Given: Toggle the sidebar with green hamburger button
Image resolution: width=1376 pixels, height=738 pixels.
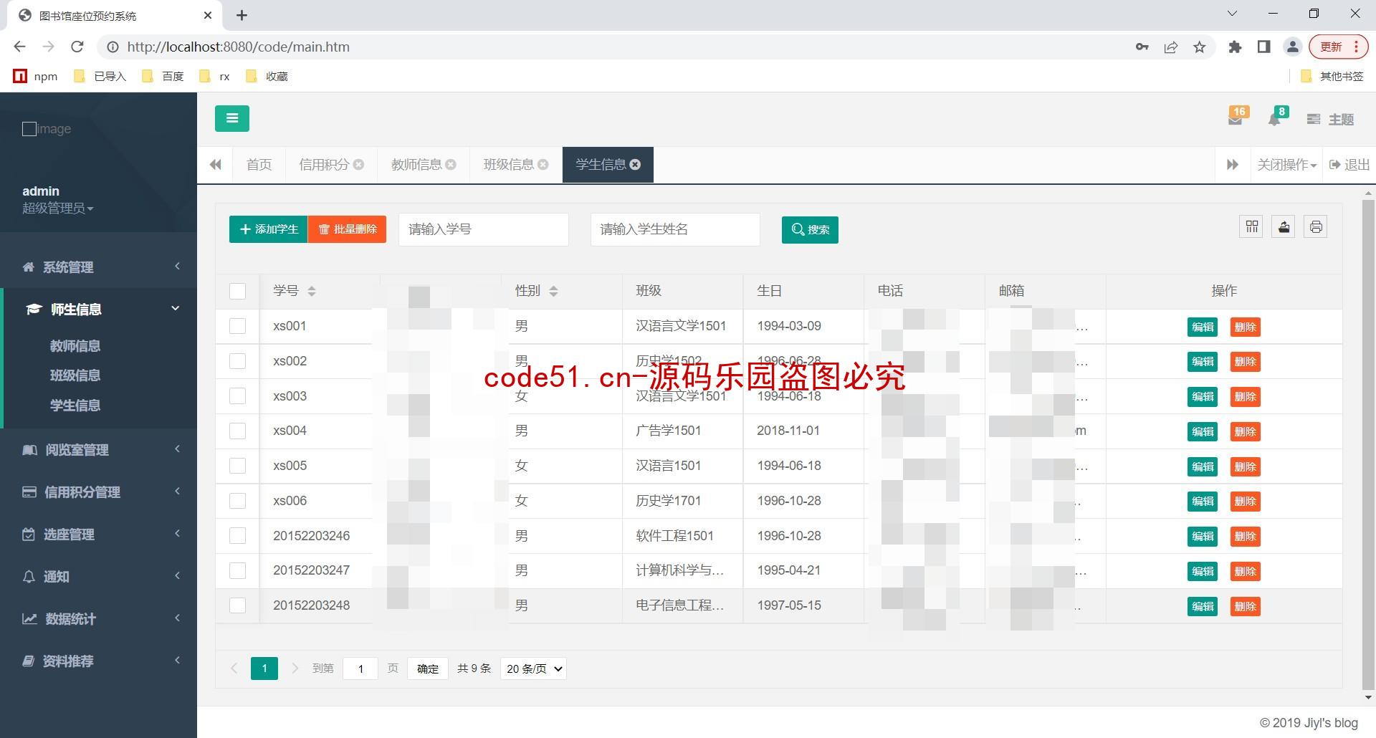Looking at the screenshot, I should [x=231, y=118].
